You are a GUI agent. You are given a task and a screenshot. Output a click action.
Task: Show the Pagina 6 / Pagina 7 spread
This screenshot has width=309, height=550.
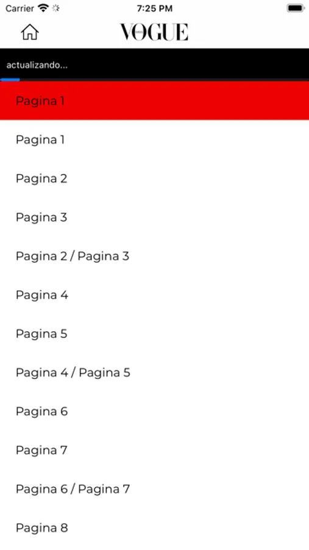coord(154,489)
